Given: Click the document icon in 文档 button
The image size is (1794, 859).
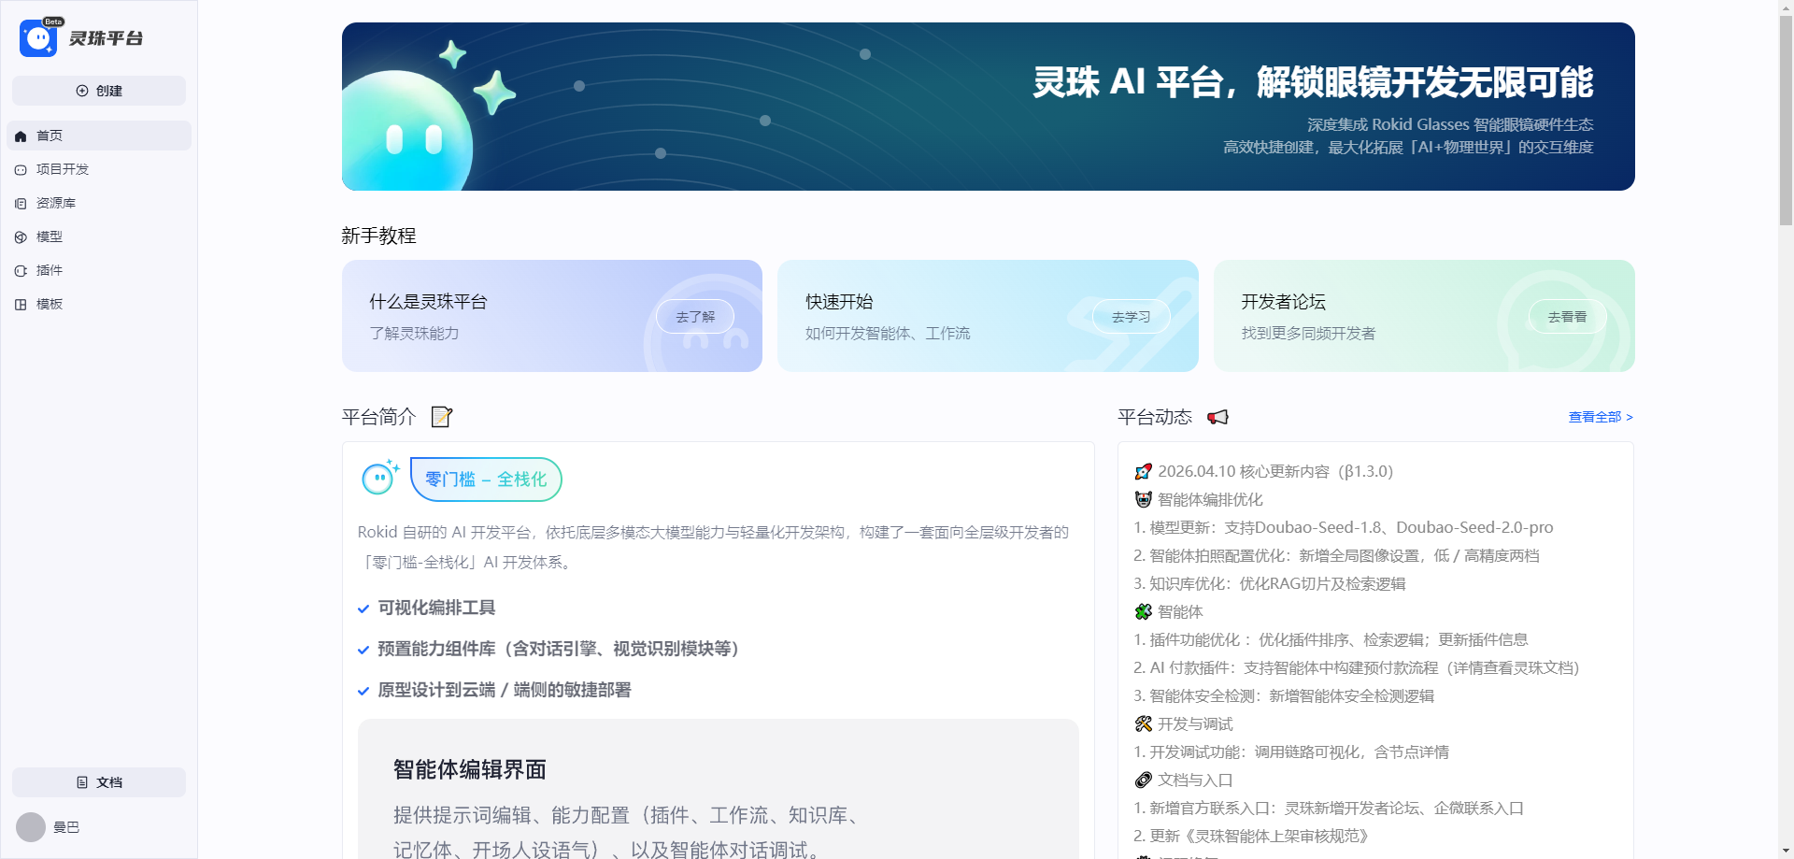Looking at the screenshot, I should (x=82, y=782).
